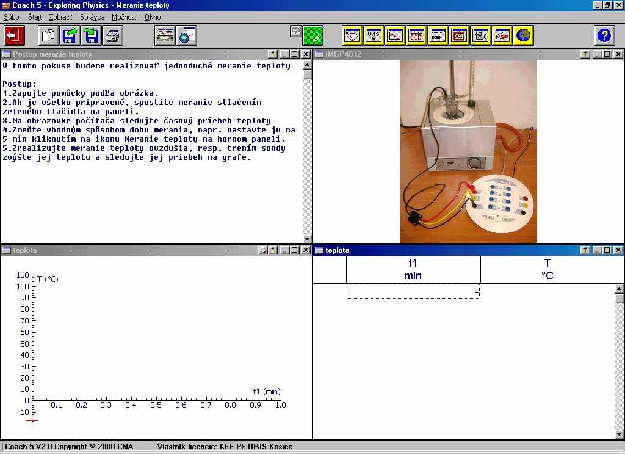Click the experiment setup photo
This screenshot has height=454, width=625.
(x=468, y=151)
